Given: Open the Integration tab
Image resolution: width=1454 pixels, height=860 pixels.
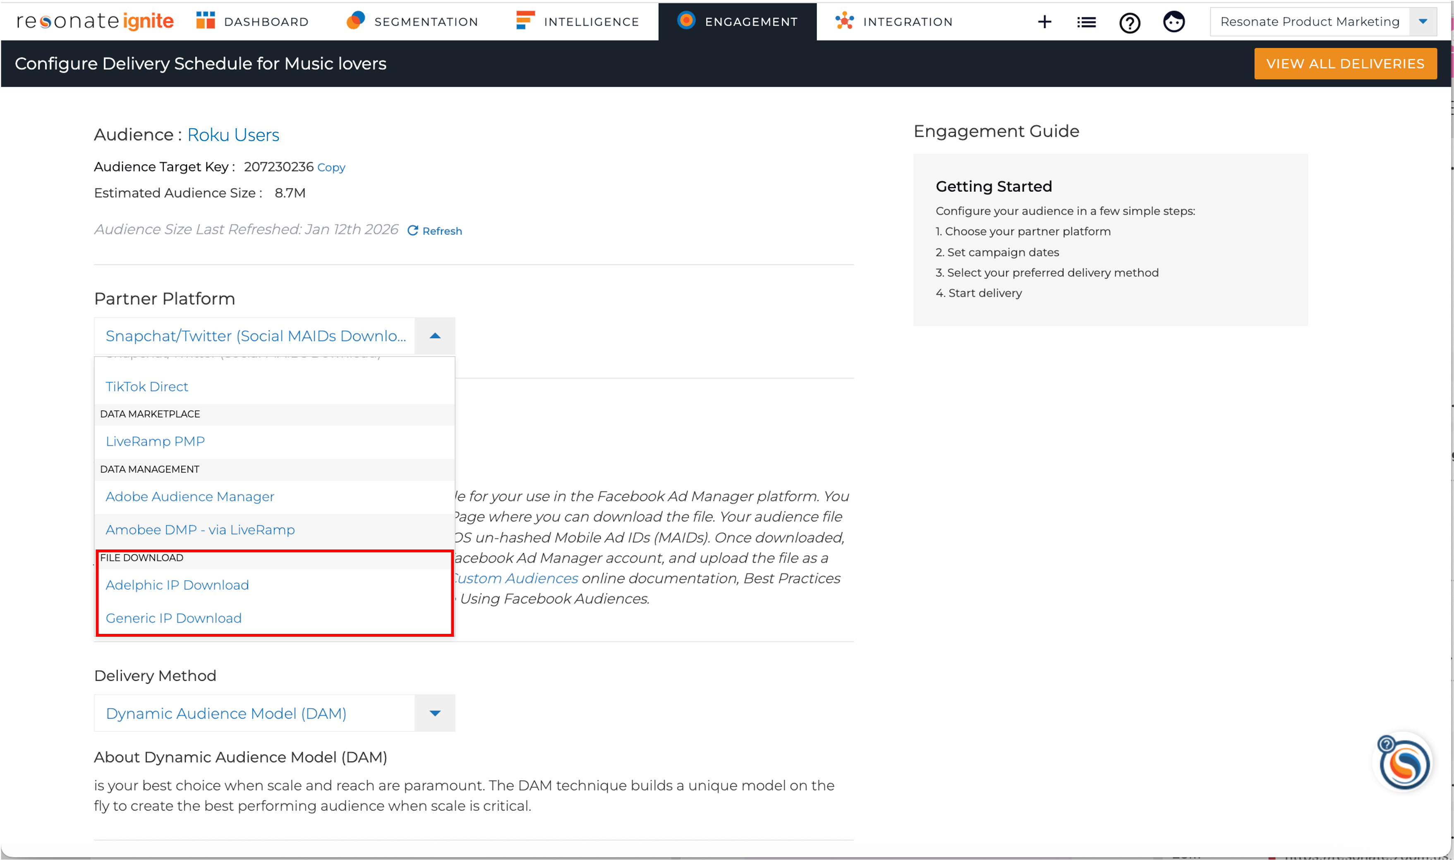Looking at the screenshot, I should pyautogui.click(x=894, y=21).
